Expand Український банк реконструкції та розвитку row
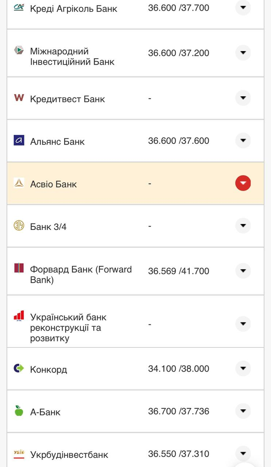 click(243, 324)
